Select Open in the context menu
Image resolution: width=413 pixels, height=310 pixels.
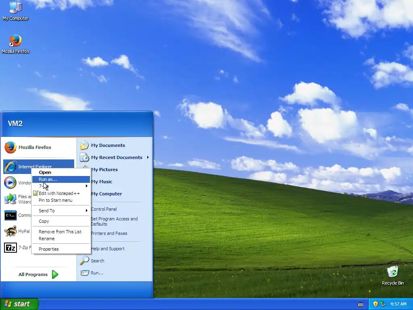pos(61,172)
